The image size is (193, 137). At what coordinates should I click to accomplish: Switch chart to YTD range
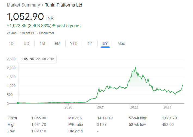tap(73, 43)
